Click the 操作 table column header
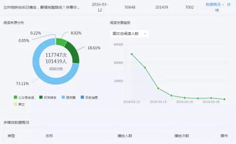The width and height of the screenshot is (236, 144). (224, 136)
